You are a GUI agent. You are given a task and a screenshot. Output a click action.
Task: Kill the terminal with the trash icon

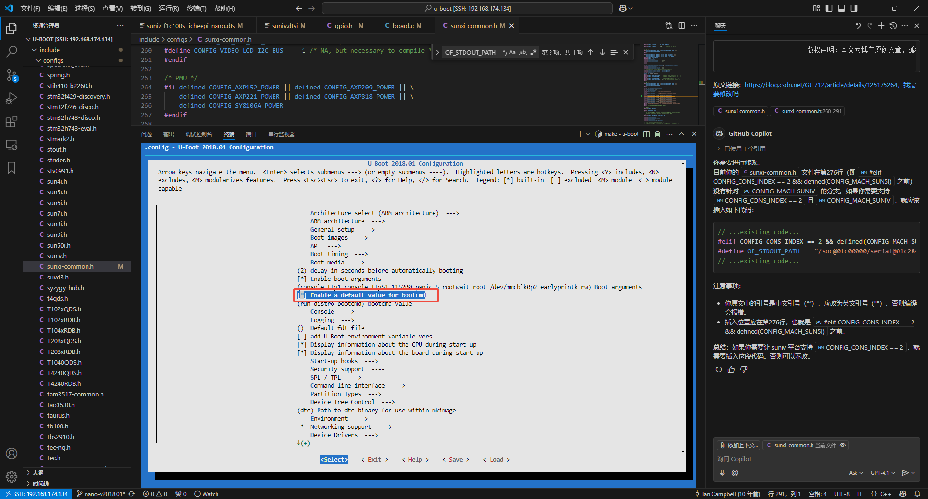click(657, 134)
